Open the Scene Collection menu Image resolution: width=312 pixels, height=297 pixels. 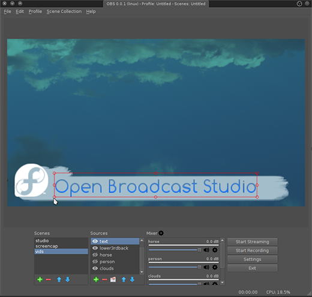(x=64, y=11)
